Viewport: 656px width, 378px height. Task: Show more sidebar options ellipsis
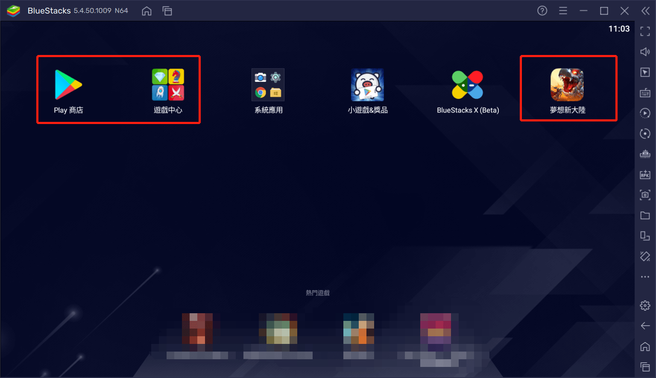tap(645, 277)
